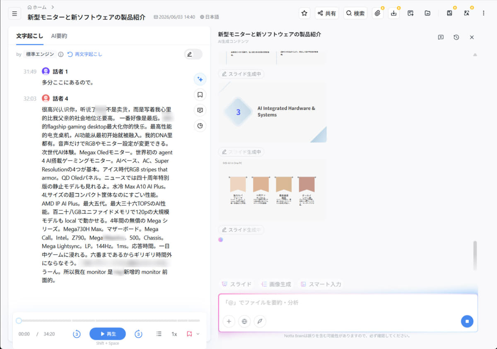
Task: Open the 検索 search button
Action: click(355, 13)
